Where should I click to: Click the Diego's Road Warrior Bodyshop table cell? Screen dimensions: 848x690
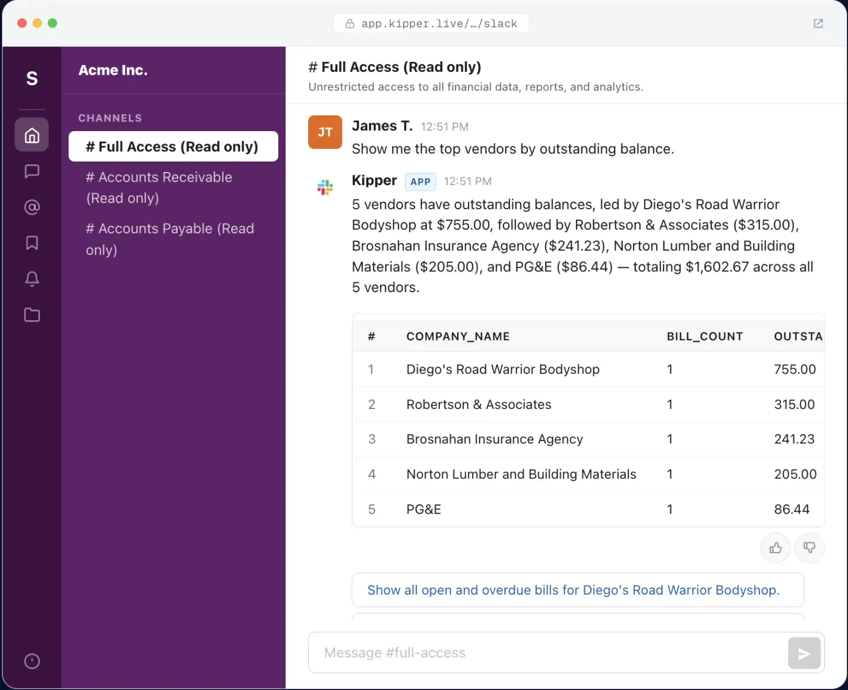(x=503, y=369)
